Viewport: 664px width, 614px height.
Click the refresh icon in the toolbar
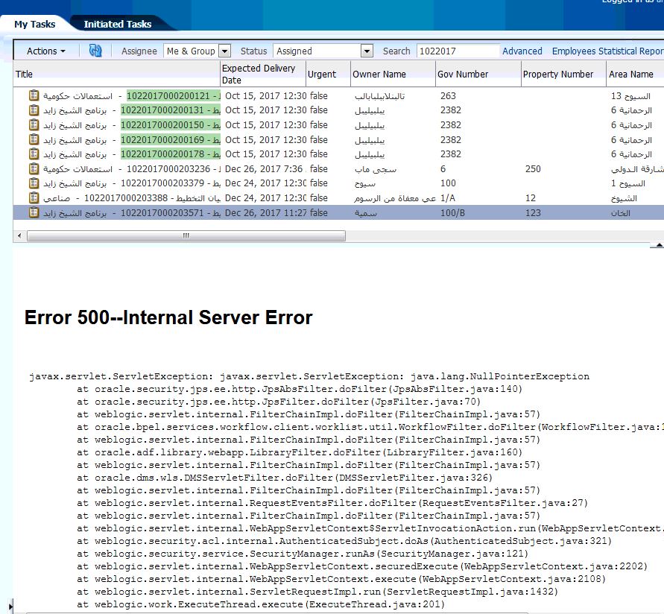(95, 51)
